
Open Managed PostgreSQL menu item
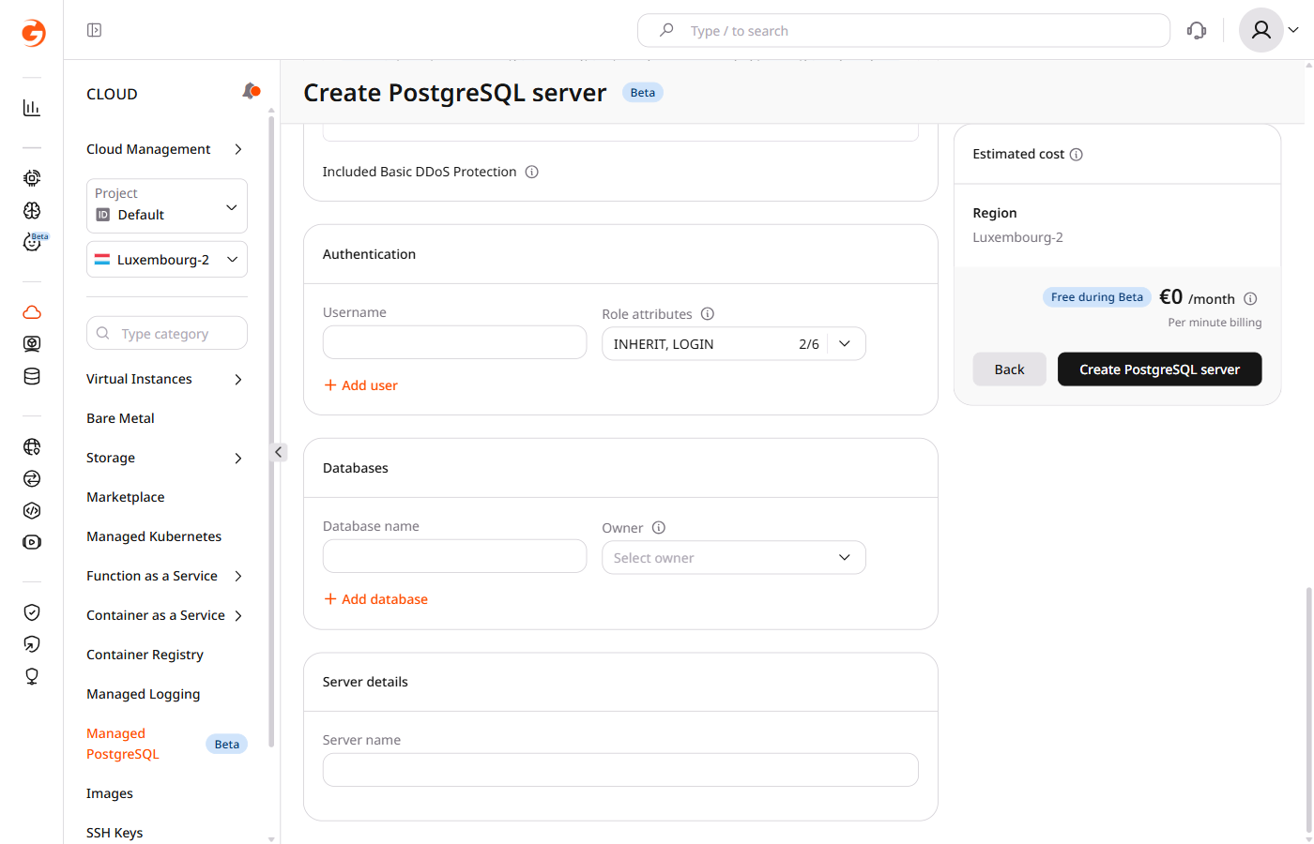pyautogui.click(x=123, y=744)
